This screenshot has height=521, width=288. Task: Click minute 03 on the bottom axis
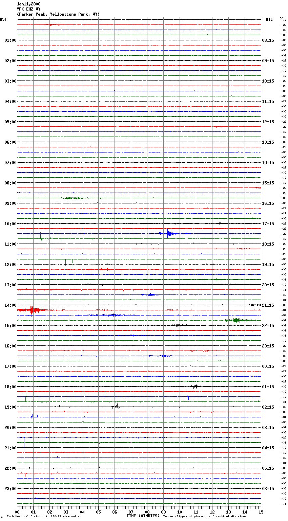[66, 511]
